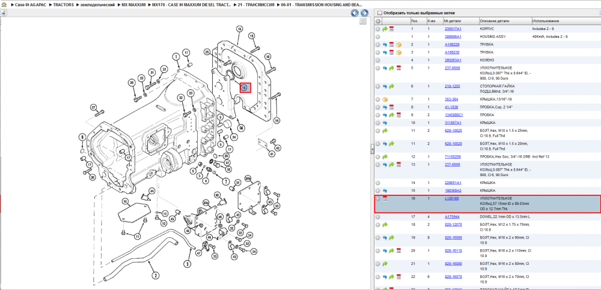Click the box icon on row 353-364
The width and height of the screenshot is (601, 290).
[x=385, y=99]
